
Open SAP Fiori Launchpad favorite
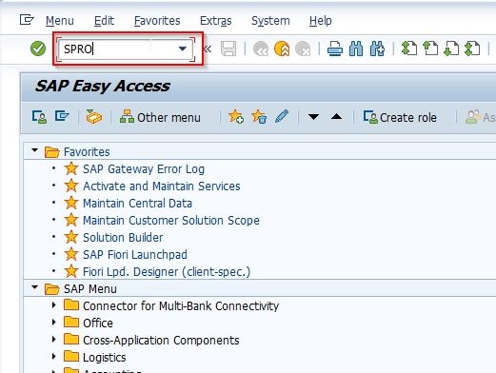click(135, 255)
